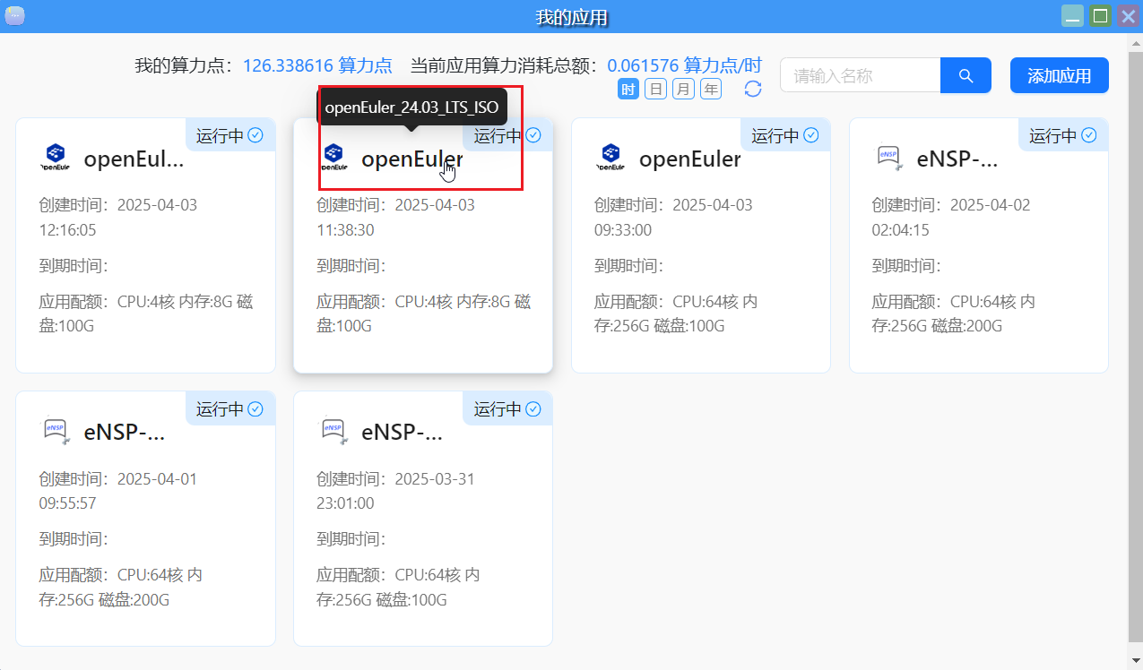The width and height of the screenshot is (1143, 670).
Task: Click creation time 2025-04-02 02:04:15
Action: click(x=951, y=218)
